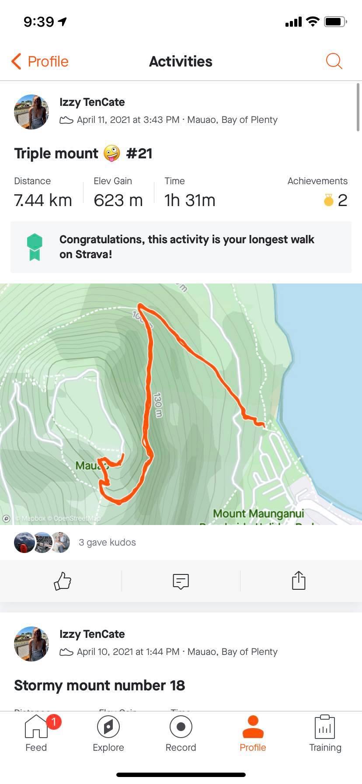Tap the Mapbox info icon on map
Viewport: 362px width, 784px height.
7,518
